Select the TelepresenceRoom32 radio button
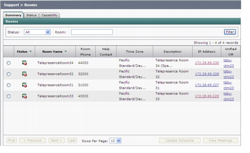This screenshot has width=250, height=153. [9, 74]
